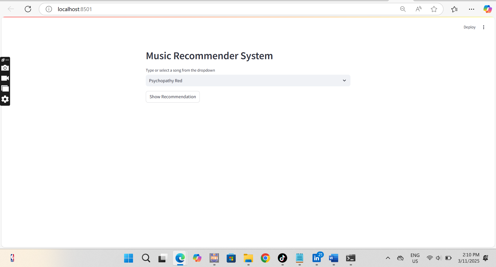Open File Explorer from taskbar

pyautogui.click(x=248, y=258)
